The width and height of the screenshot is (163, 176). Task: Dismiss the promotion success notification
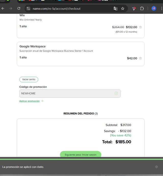[x=156, y=167]
